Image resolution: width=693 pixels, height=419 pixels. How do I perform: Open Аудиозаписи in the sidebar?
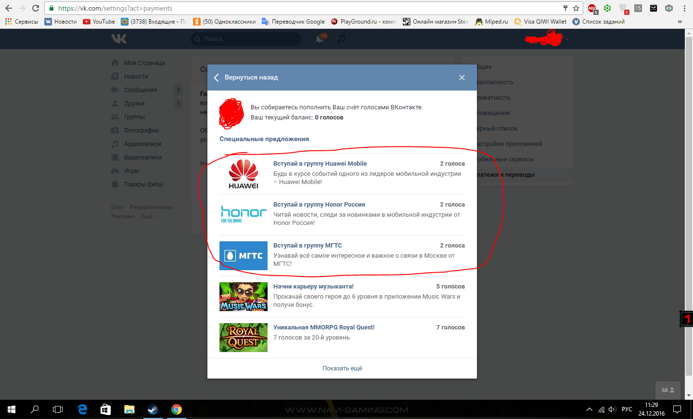tap(142, 144)
